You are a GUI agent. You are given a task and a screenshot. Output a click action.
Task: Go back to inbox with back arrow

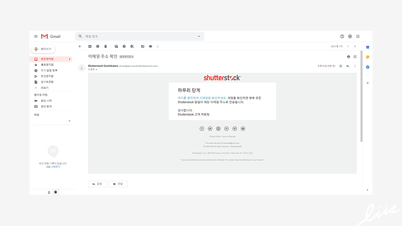[x=80, y=46]
